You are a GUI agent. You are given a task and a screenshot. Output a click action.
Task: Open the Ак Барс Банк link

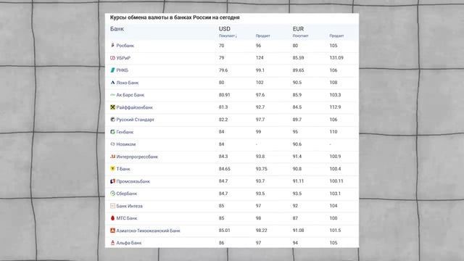coord(130,95)
